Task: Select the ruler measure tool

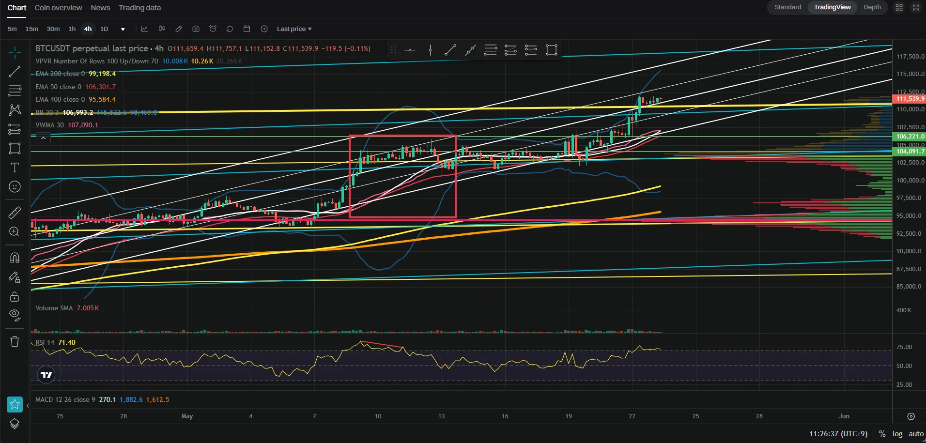Action: [15, 213]
